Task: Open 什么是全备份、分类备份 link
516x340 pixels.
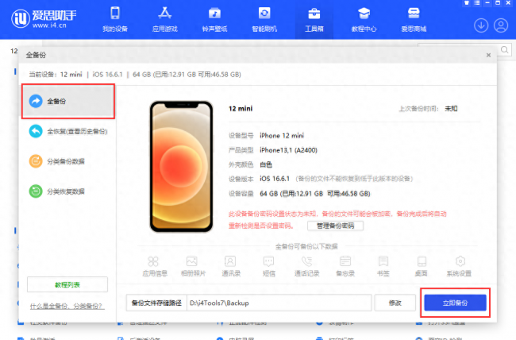Action: point(67,306)
